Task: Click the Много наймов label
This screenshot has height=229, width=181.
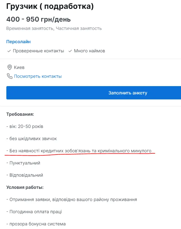Action: pos(90,51)
